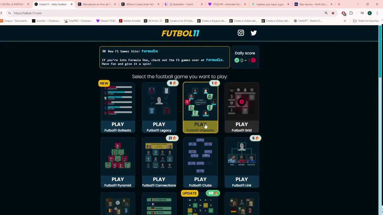The height and width of the screenshot is (215, 383).
Task: Play the Futbol11 Goltexto game
Action: (x=118, y=107)
